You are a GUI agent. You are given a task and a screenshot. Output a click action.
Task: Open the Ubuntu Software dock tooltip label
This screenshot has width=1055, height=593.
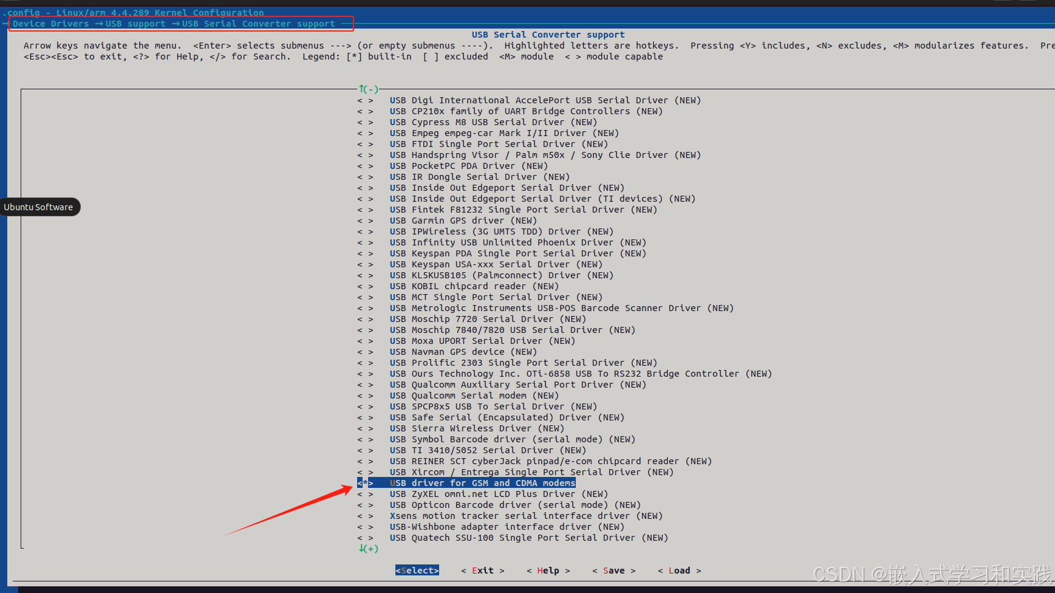coord(38,207)
